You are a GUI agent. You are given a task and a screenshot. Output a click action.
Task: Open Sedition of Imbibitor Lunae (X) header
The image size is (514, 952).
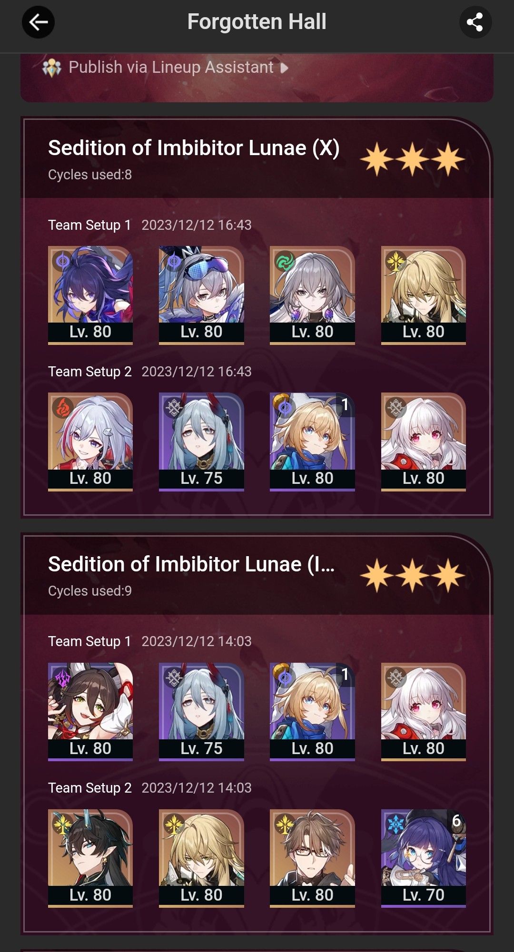point(194,148)
